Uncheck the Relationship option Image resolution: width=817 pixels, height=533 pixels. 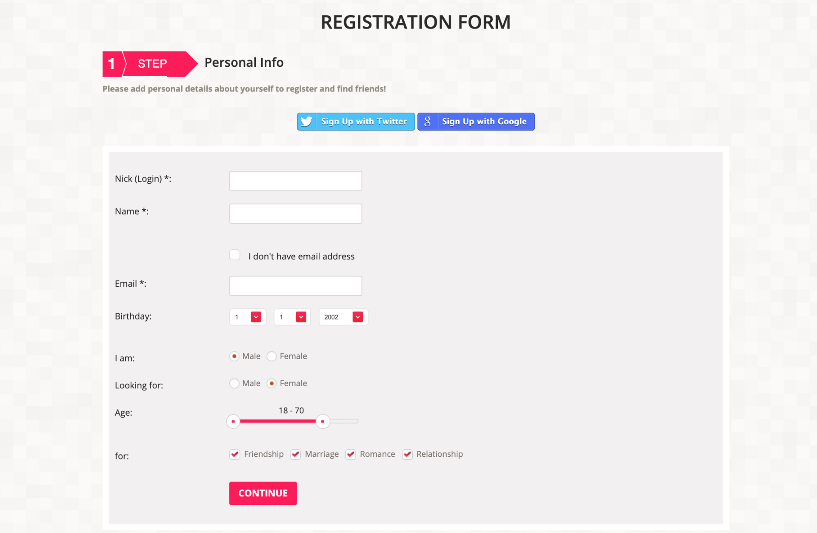click(x=407, y=454)
